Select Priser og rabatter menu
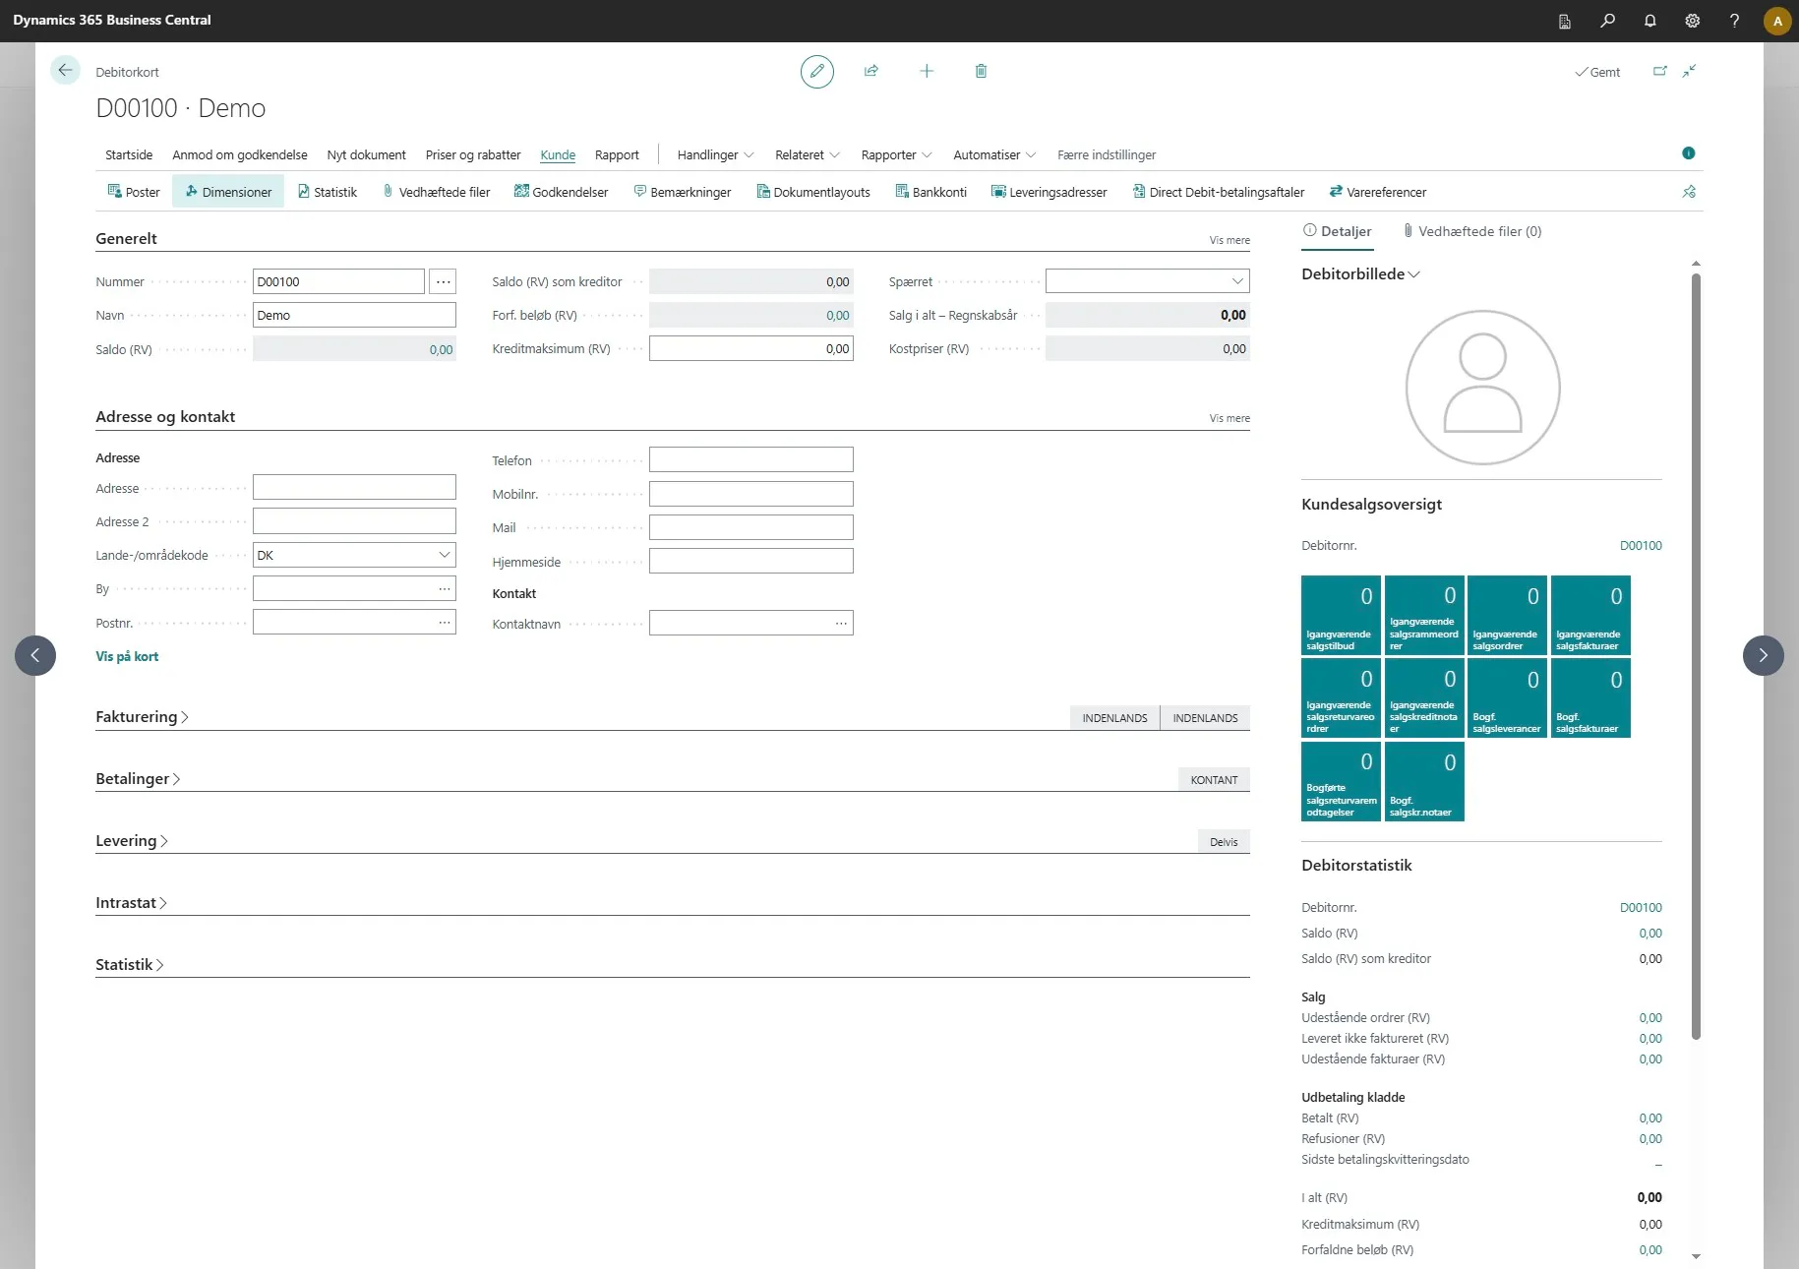This screenshot has width=1799, height=1269. pyautogui.click(x=473, y=154)
